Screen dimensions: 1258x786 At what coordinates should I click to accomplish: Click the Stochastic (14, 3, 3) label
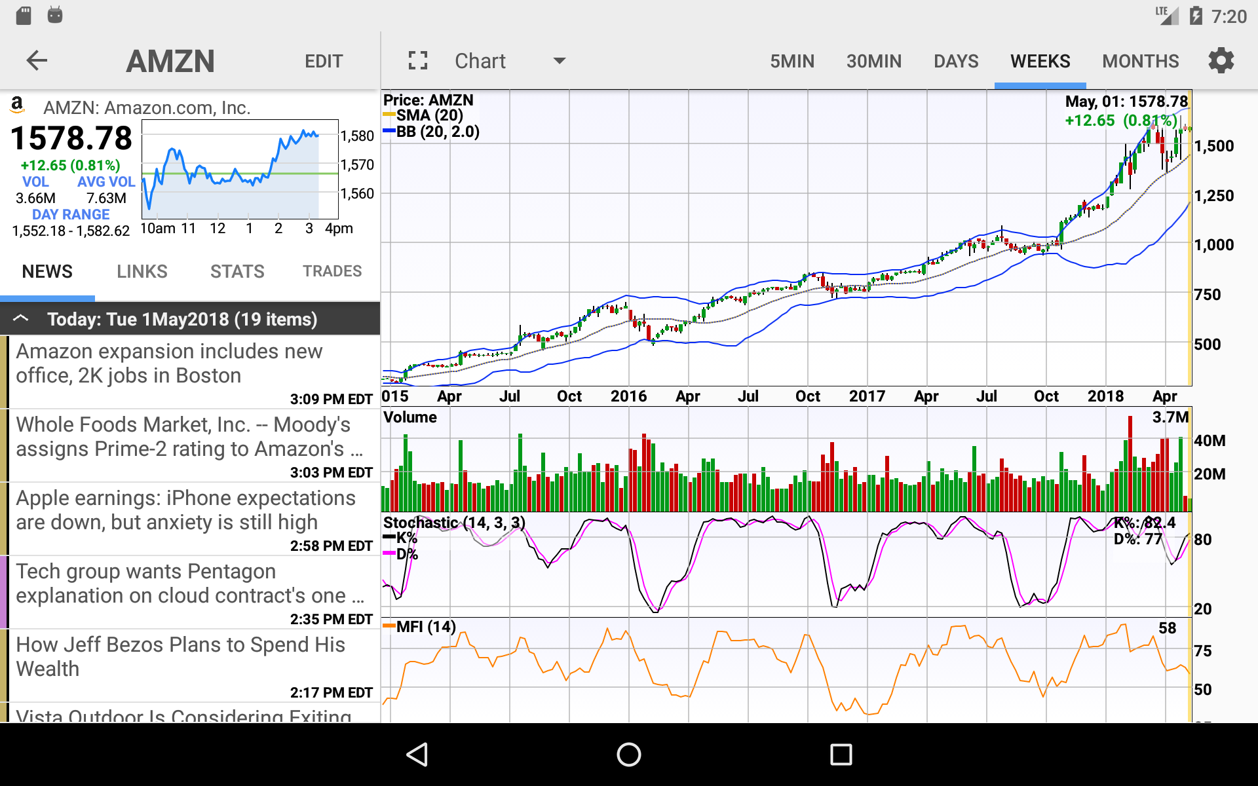(454, 523)
